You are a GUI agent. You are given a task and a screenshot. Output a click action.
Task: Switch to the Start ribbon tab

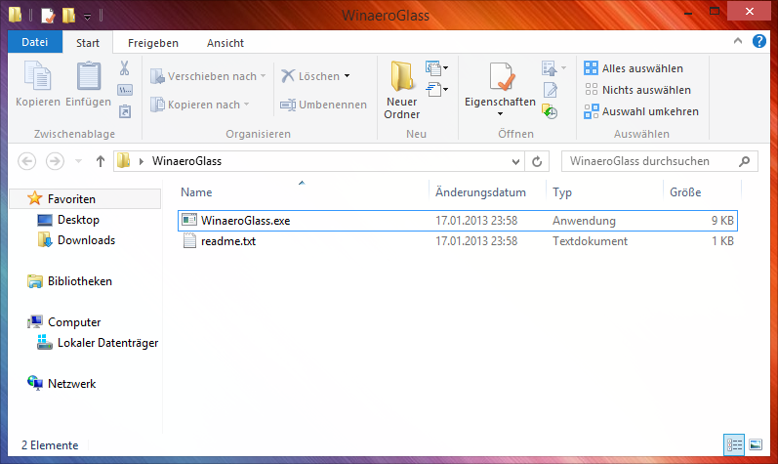[x=88, y=43]
